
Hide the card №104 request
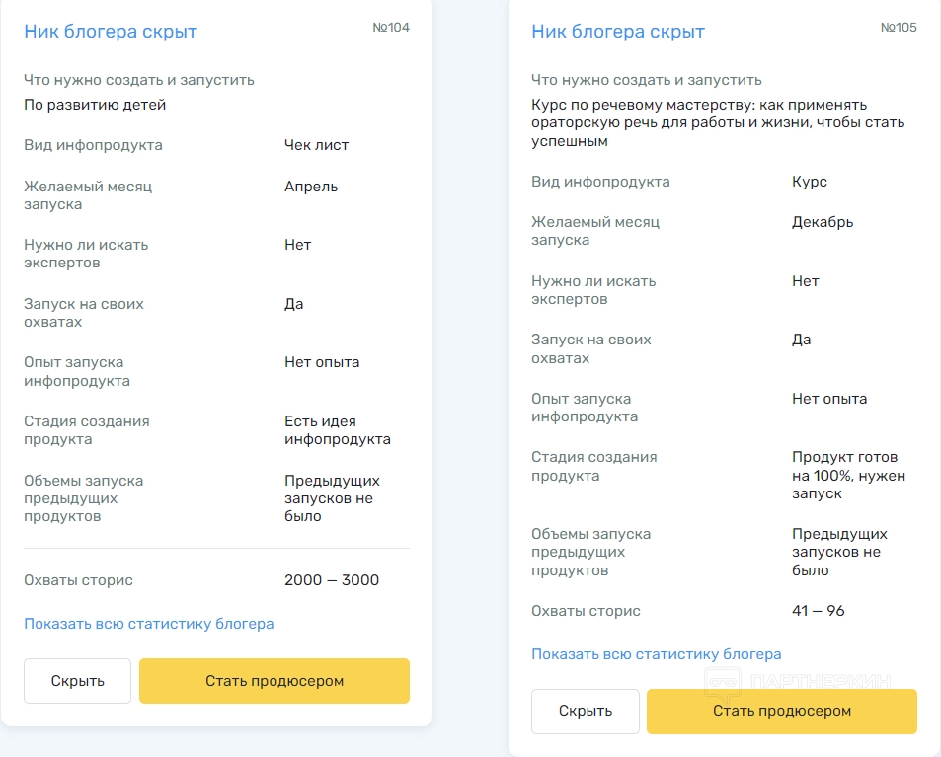point(77,681)
